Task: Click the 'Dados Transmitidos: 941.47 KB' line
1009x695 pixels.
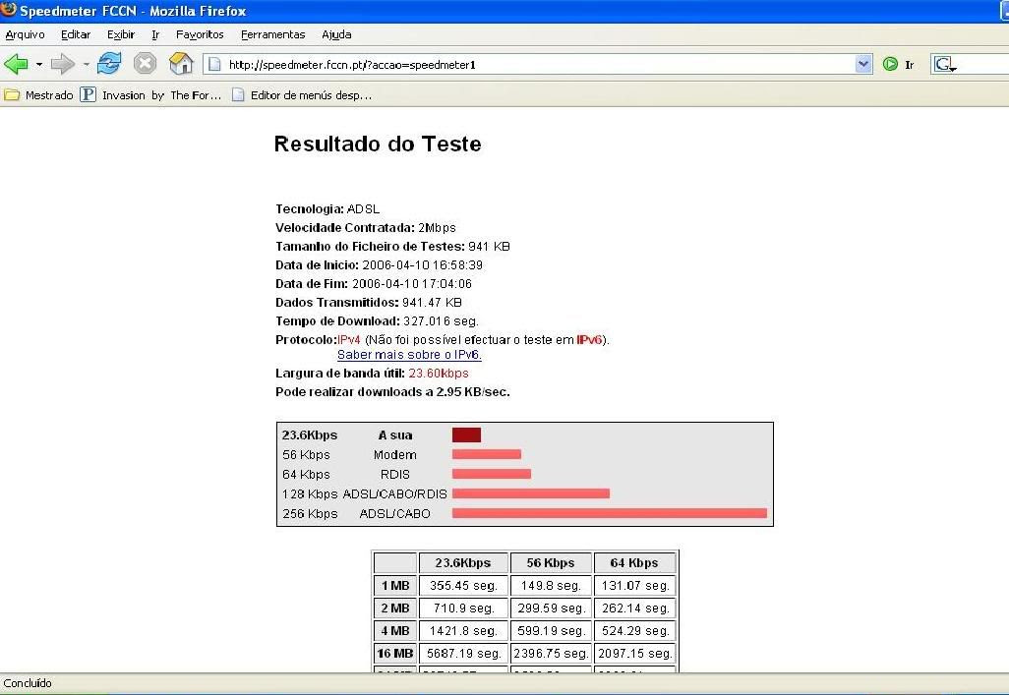Action: click(369, 303)
